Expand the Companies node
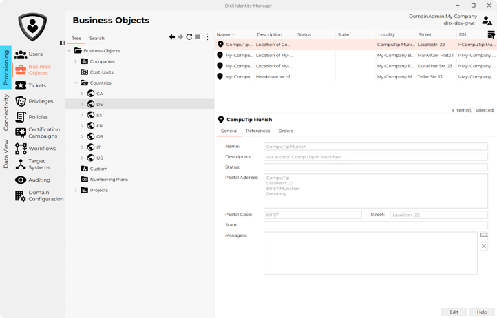The image size is (497, 318). 76,61
